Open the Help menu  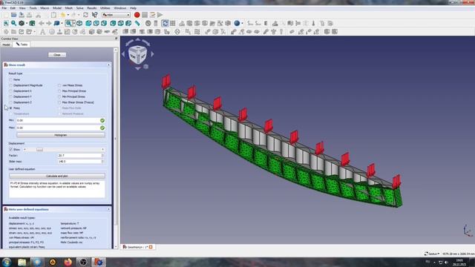point(133,8)
